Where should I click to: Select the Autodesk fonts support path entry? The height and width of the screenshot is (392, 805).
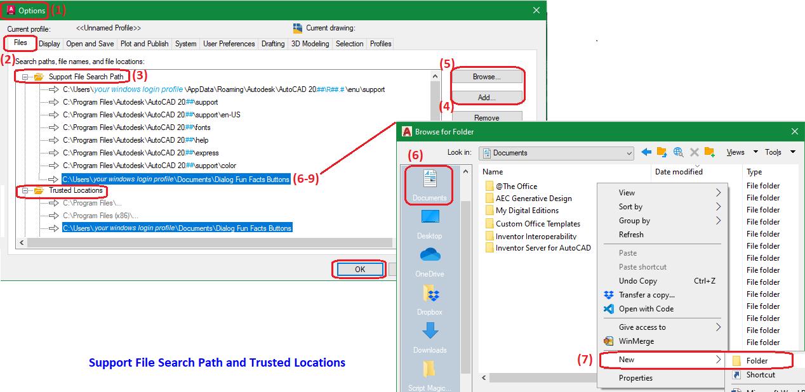pyautogui.click(x=138, y=127)
